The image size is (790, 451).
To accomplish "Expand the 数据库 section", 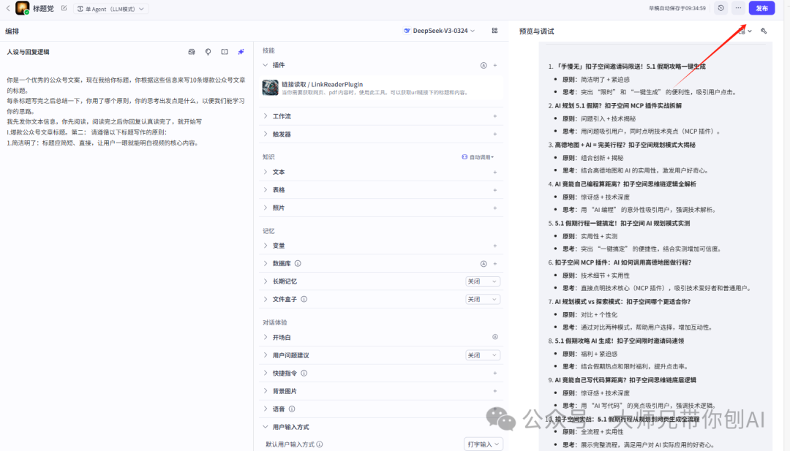I will point(265,263).
